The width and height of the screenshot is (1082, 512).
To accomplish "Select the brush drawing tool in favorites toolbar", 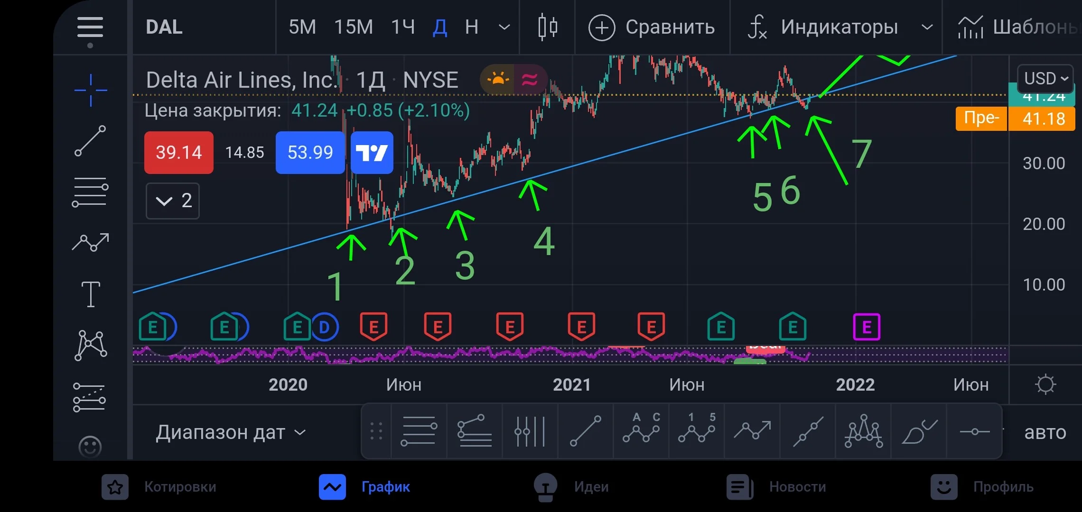I will tap(919, 431).
